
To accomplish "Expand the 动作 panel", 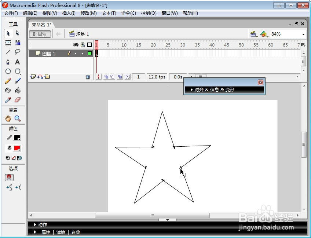I will point(35,224).
